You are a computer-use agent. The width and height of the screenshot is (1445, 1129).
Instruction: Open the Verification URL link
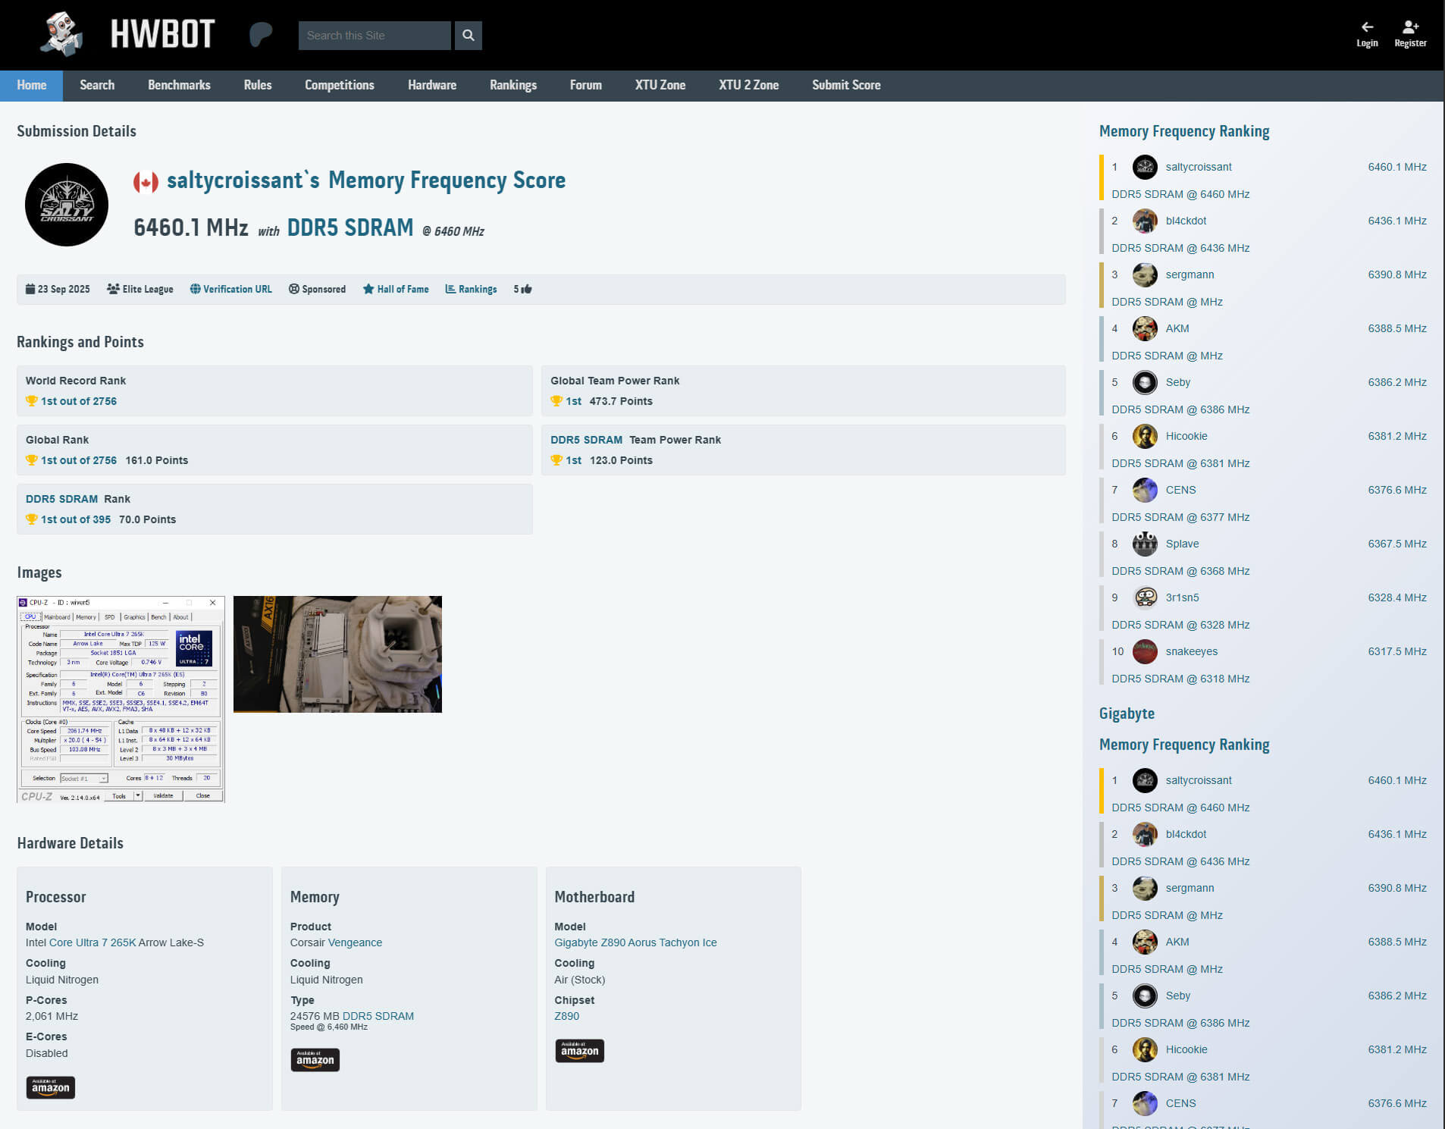[x=230, y=289]
